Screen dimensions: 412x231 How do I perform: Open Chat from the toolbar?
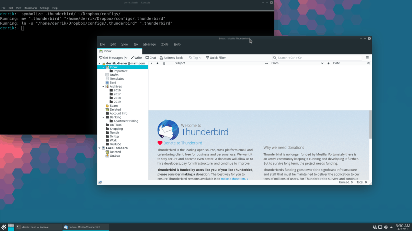(x=147, y=57)
